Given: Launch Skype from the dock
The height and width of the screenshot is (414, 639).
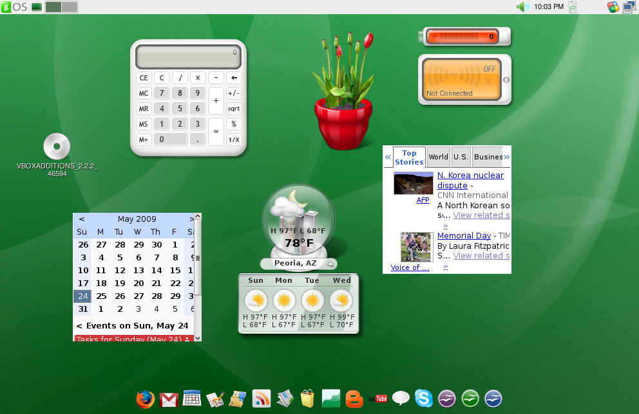Looking at the screenshot, I should coord(423,399).
